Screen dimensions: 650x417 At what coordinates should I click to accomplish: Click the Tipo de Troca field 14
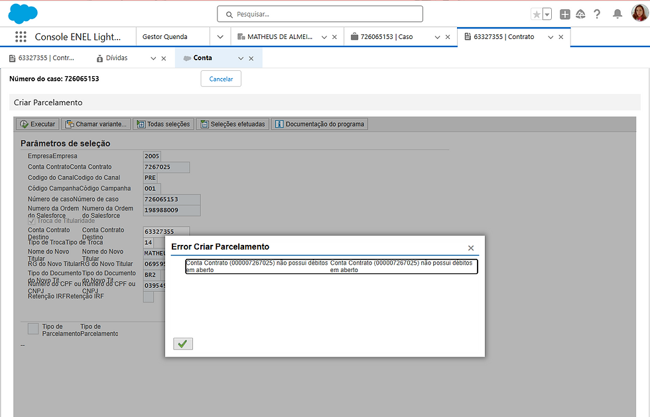click(x=149, y=242)
